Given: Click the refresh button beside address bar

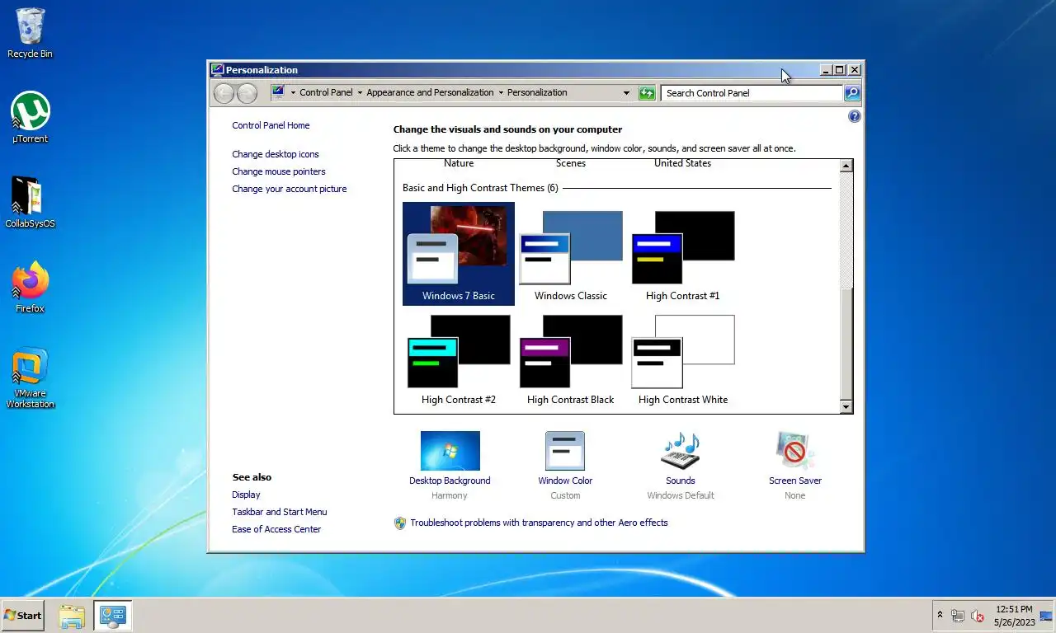Looking at the screenshot, I should click(x=647, y=93).
